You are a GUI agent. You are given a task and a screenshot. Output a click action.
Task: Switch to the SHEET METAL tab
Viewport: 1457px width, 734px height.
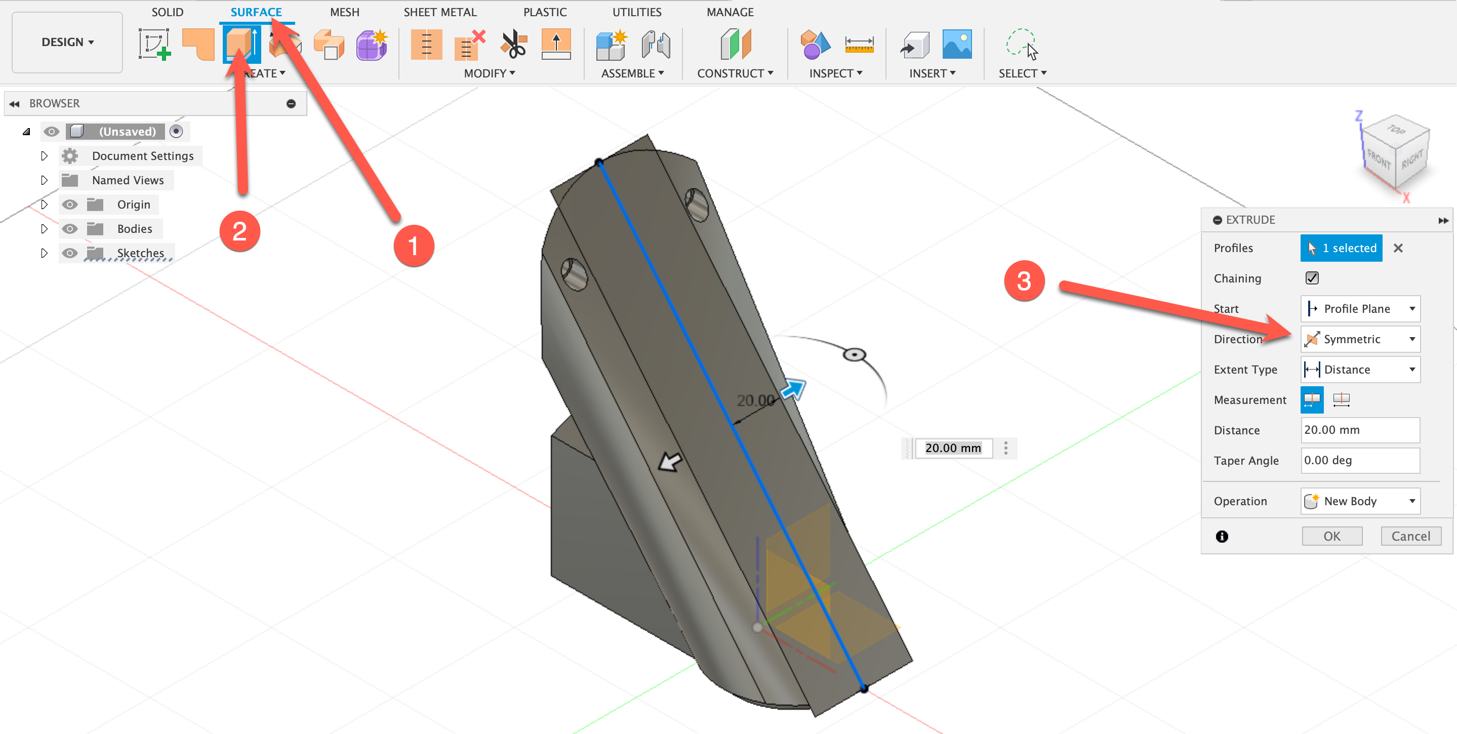(440, 11)
